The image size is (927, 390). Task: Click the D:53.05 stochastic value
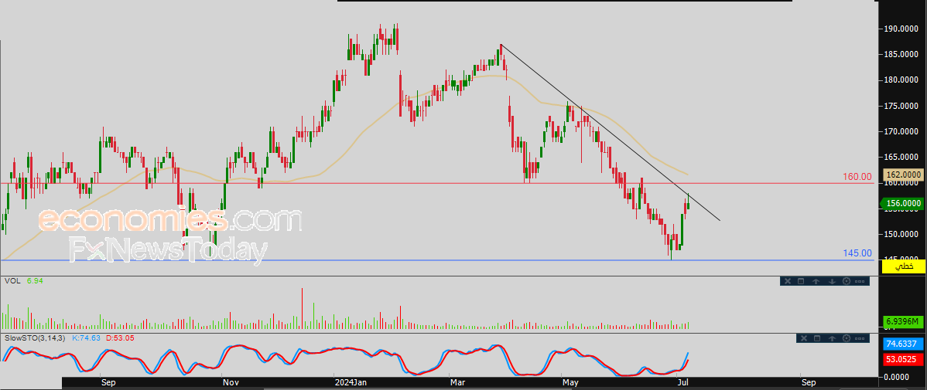119,338
